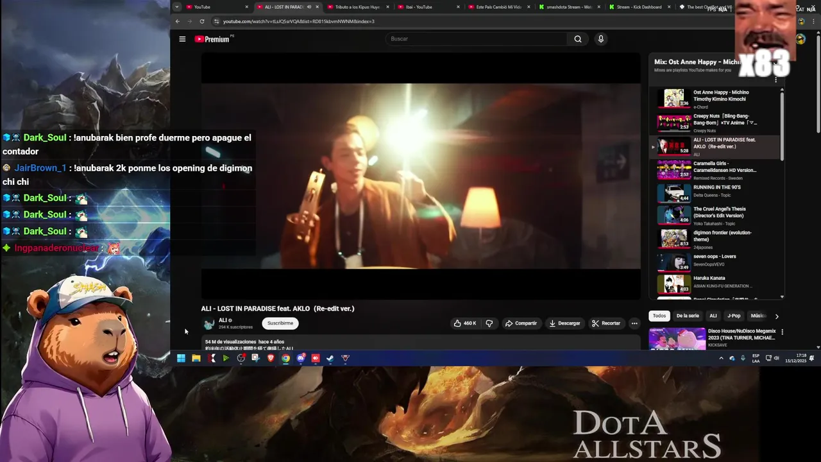Play The Cruel Angel's Thesis video

tap(716, 216)
